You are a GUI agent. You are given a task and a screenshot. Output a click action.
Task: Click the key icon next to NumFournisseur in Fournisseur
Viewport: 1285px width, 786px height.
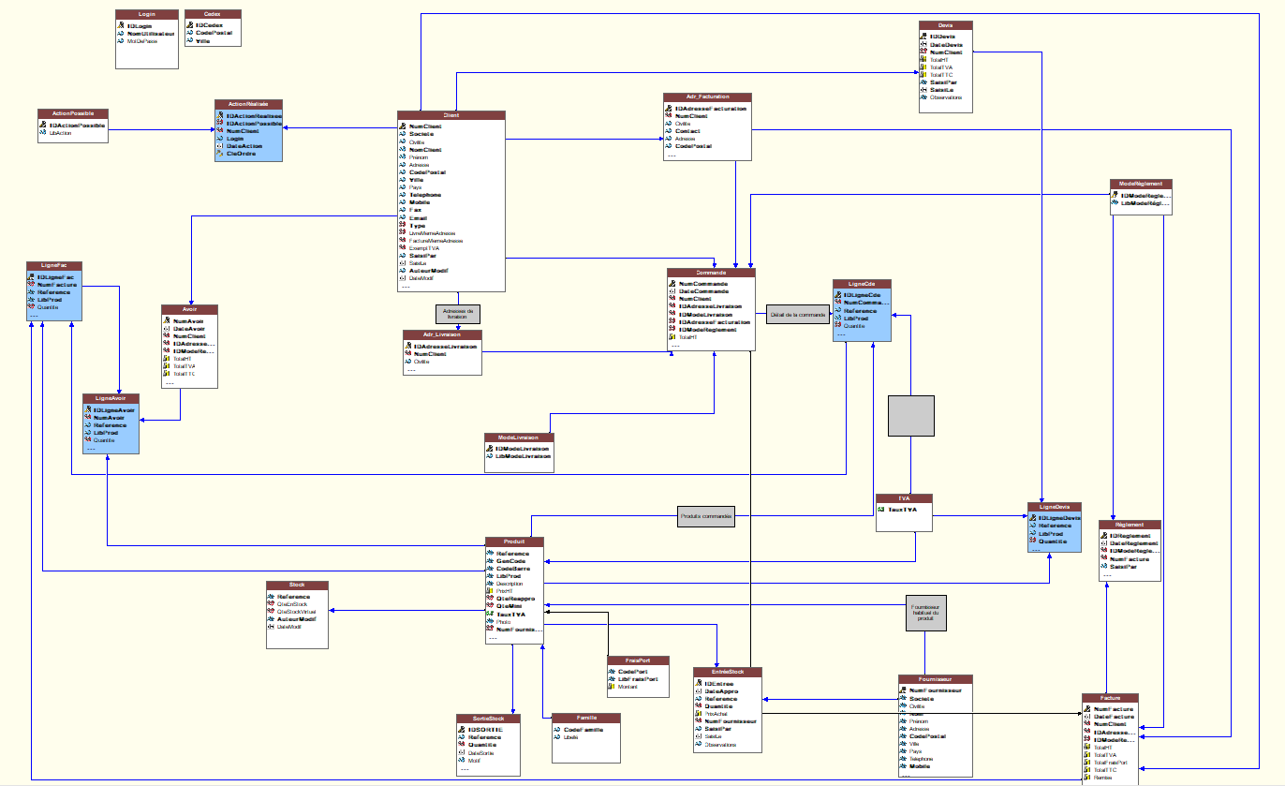pyautogui.click(x=904, y=690)
